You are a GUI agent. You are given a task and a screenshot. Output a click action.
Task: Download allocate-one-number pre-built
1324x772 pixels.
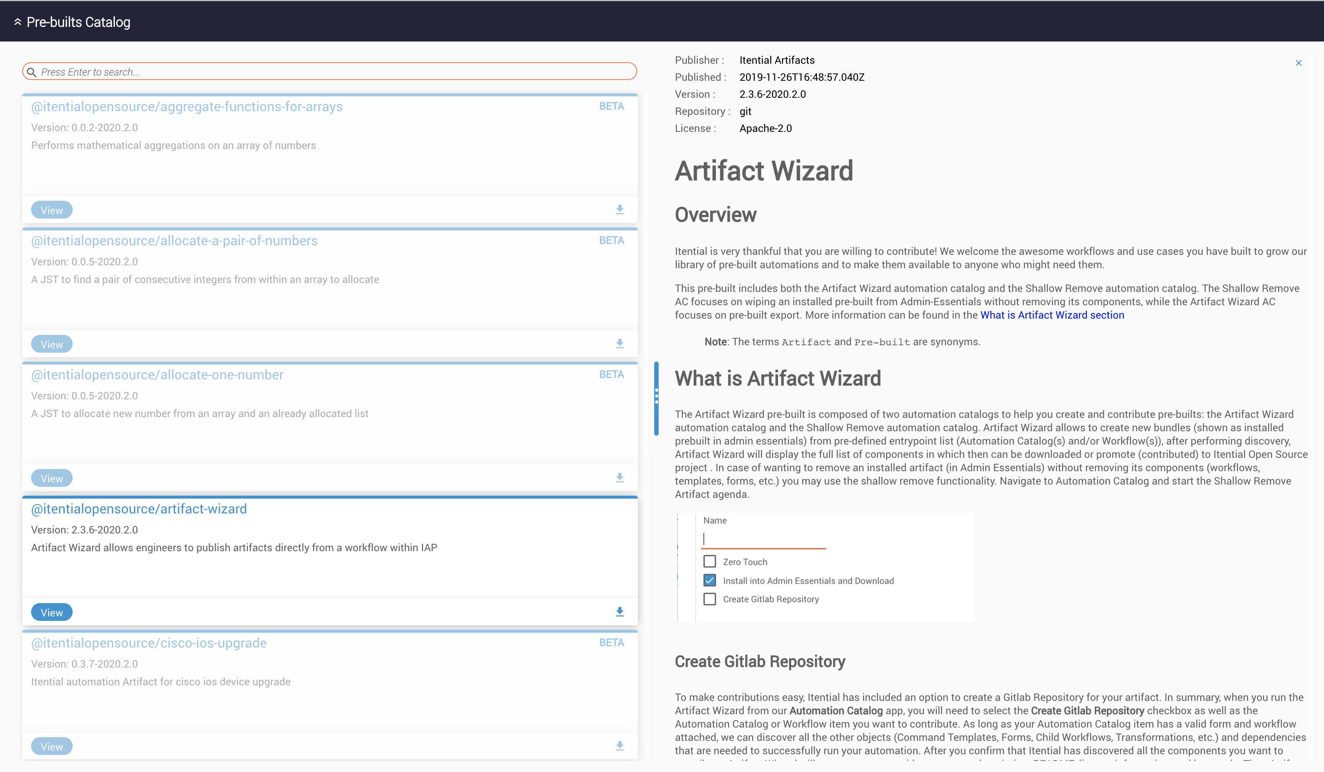pos(619,478)
